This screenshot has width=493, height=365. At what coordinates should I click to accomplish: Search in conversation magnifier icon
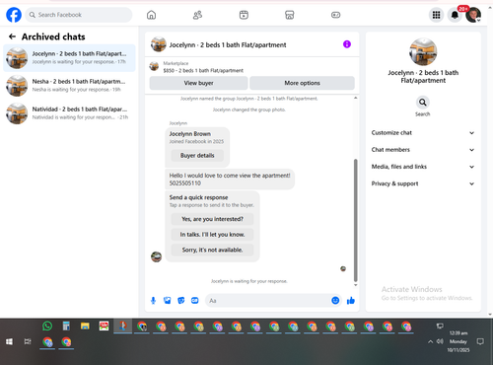tap(423, 103)
